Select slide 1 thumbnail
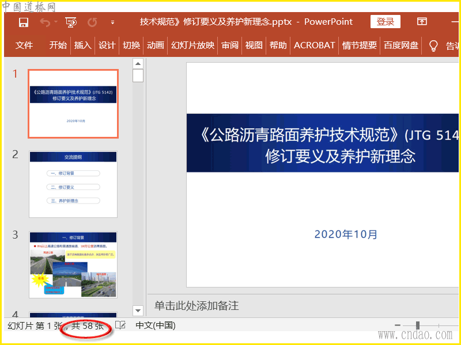The width and height of the screenshot is (461, 345). click(73, 104)
